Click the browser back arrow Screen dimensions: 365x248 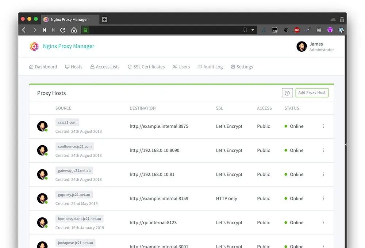(x=24, y=30)
